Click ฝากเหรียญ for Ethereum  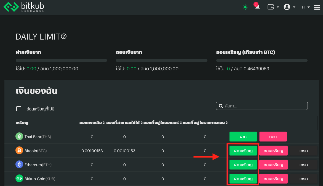(x=243, y=165)
